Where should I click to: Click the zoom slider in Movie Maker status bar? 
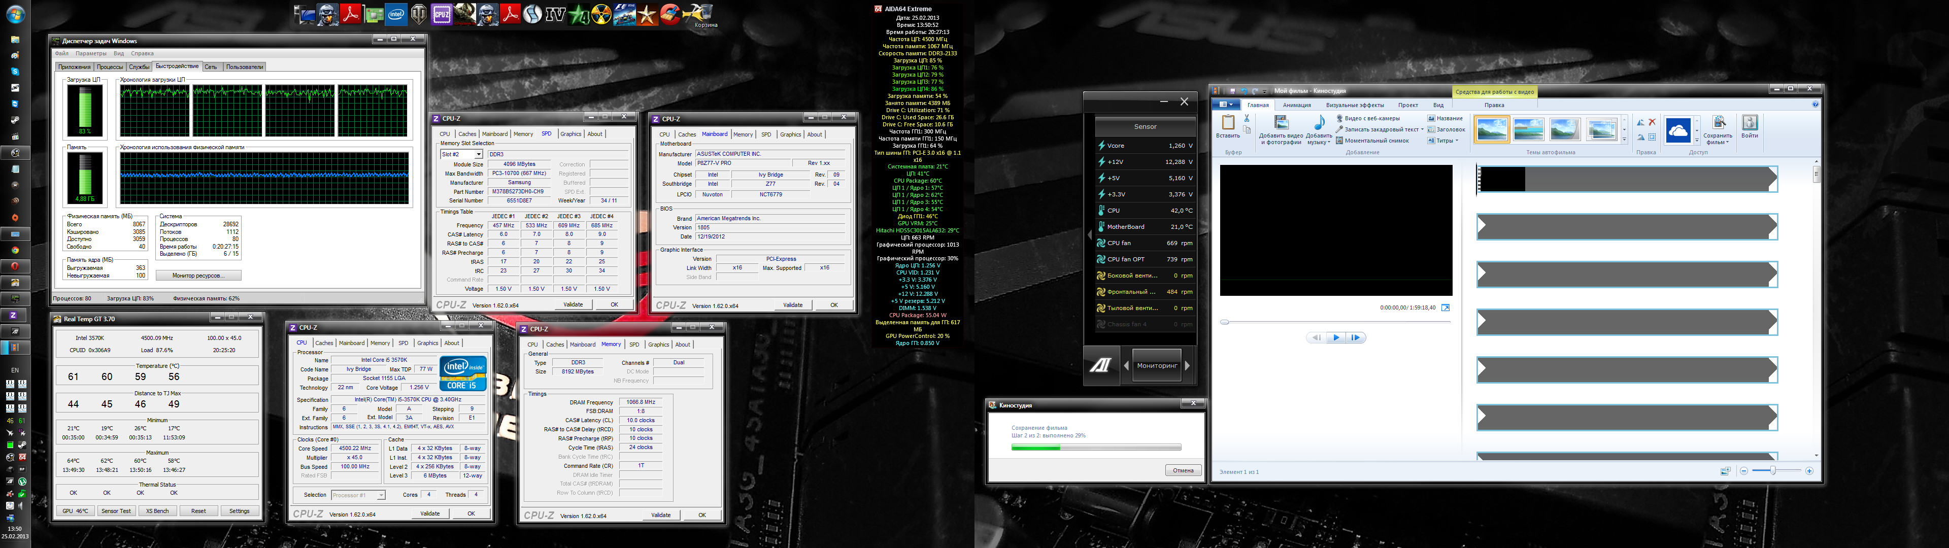[1774, 471]
